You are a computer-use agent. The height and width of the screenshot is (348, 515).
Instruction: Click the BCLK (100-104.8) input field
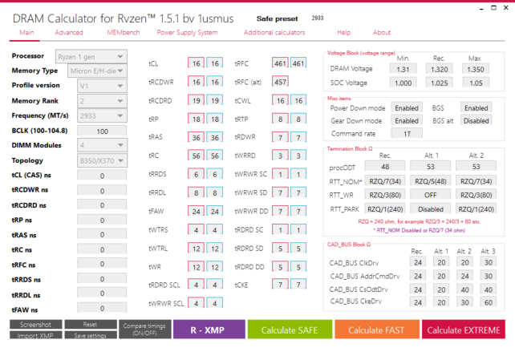(102, 131)
